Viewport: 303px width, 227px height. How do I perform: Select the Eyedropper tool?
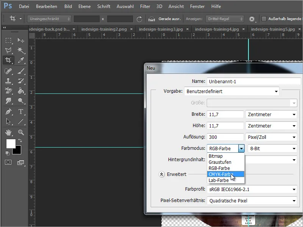pos(21,60)
